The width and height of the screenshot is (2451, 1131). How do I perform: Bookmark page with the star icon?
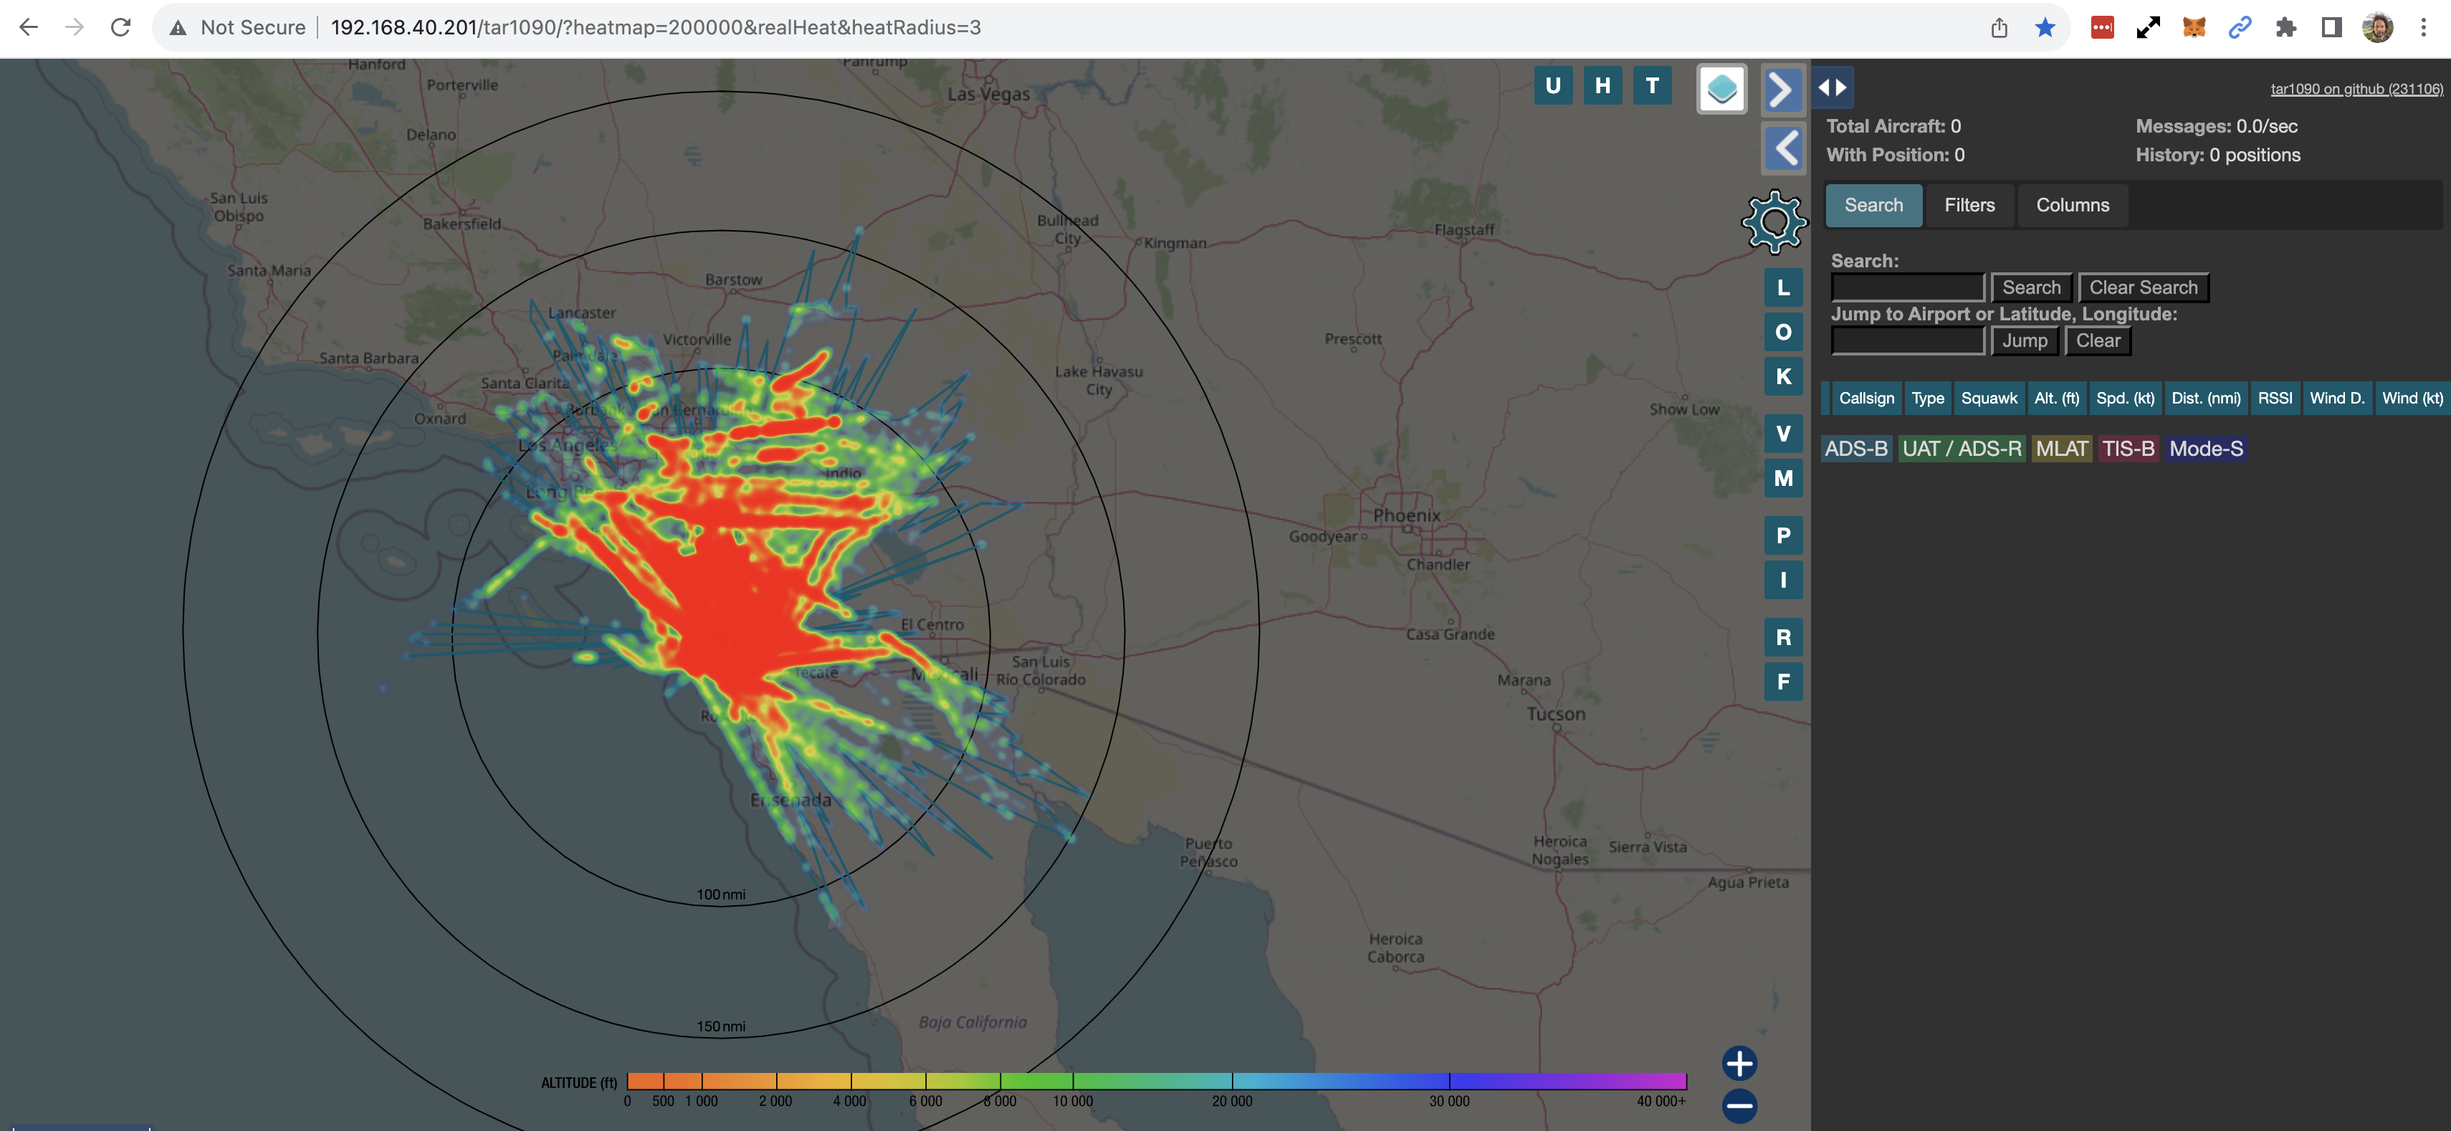(x=2045, y=27)
